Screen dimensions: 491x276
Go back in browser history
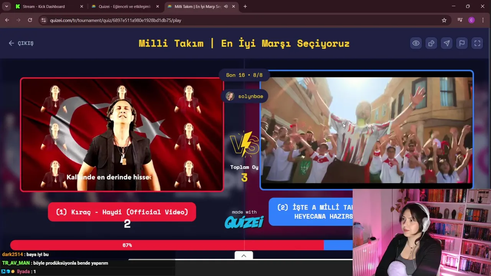tap(7, 20)
